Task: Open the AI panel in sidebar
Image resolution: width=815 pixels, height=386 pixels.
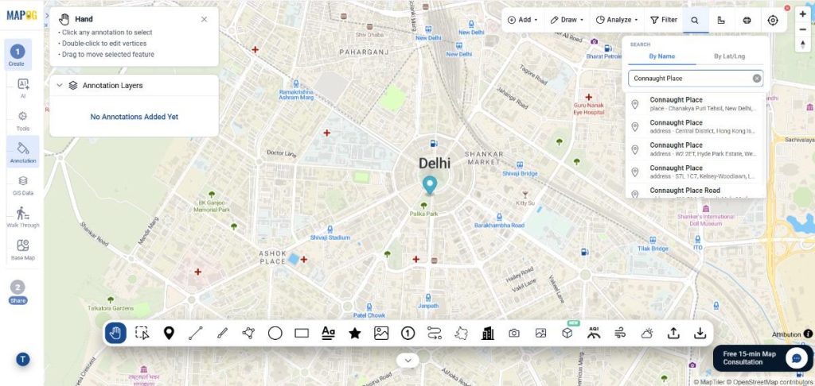Action: pyautogui.click(x=23, y=88)
